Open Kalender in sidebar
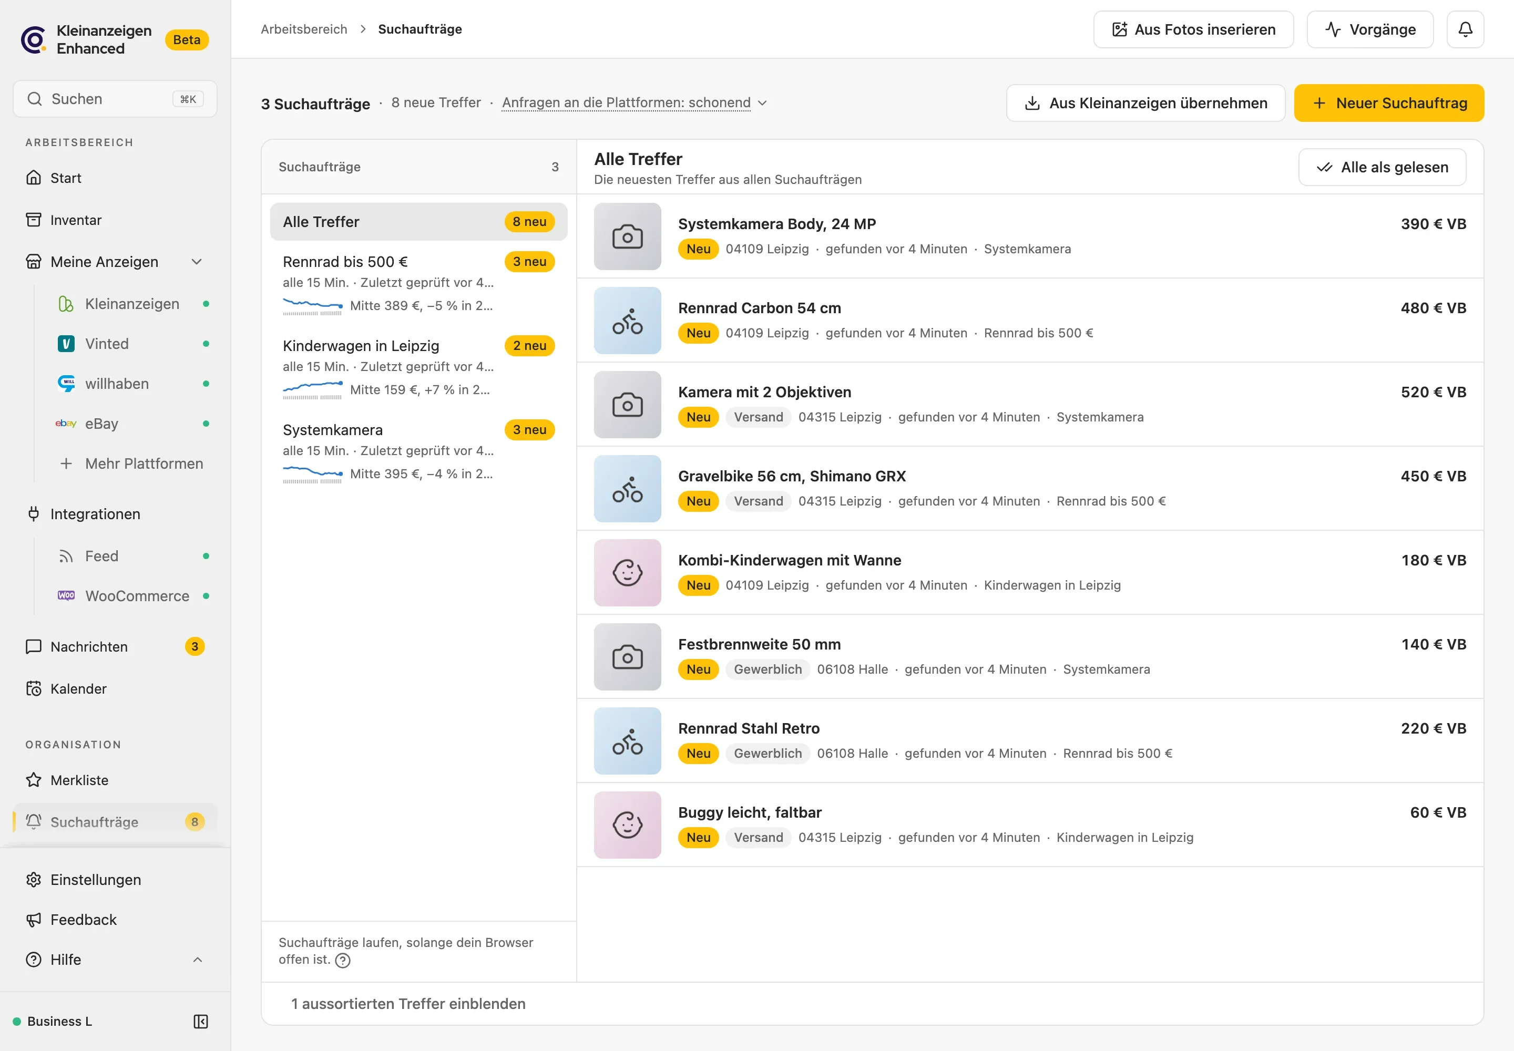 pos(115,689)
